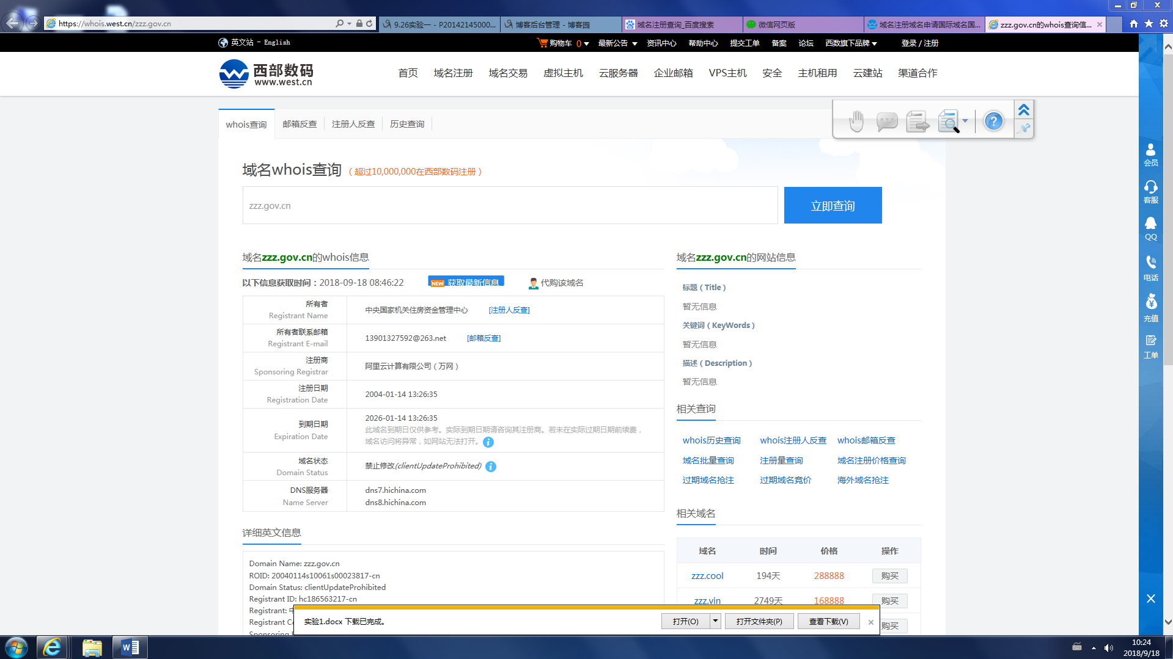Click the document magnifier search icon
The height and width of the screenshot is (659, 1173).
click(x=948, y=122)
